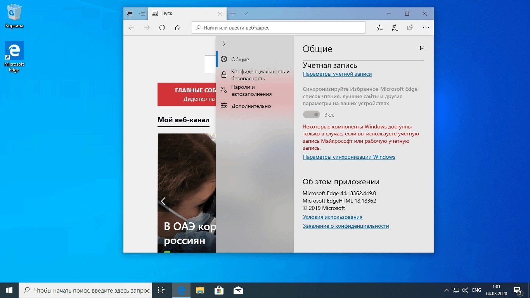Click the ГЛАВНЫЕ СОБЫТИЯ red banner
The width and height of the screenshot is (530, 298).
click(187, 94)
